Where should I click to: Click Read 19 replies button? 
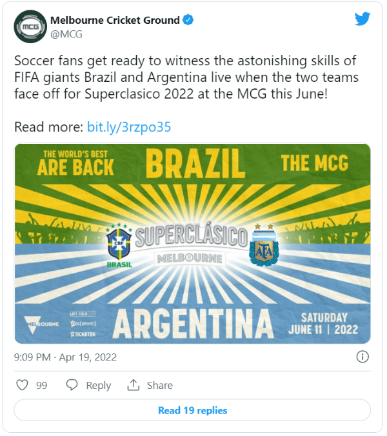coord(192,410)
